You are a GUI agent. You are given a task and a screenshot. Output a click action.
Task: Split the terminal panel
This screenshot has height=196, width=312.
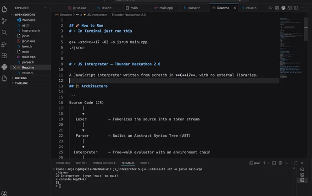tap(274, 163)
